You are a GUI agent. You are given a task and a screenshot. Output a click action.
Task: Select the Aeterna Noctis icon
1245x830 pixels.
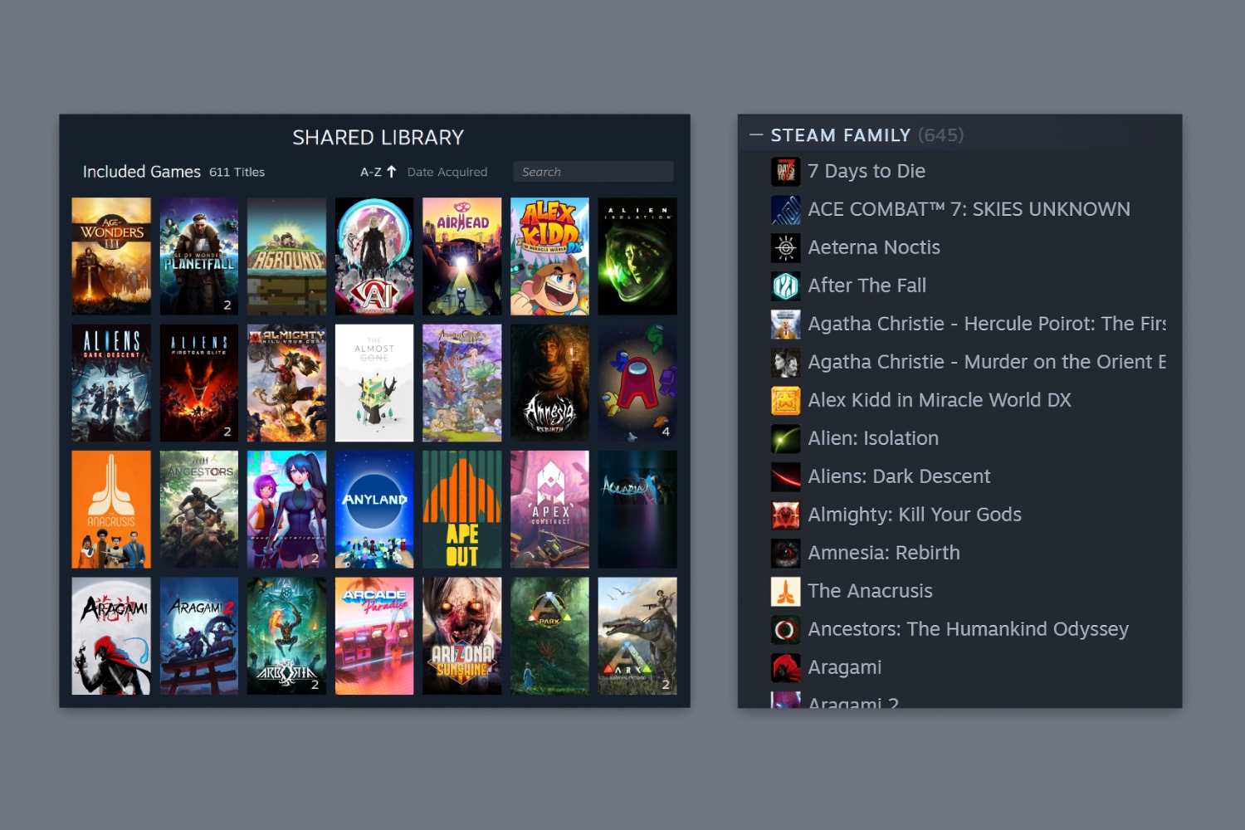[x=785, y=247]
